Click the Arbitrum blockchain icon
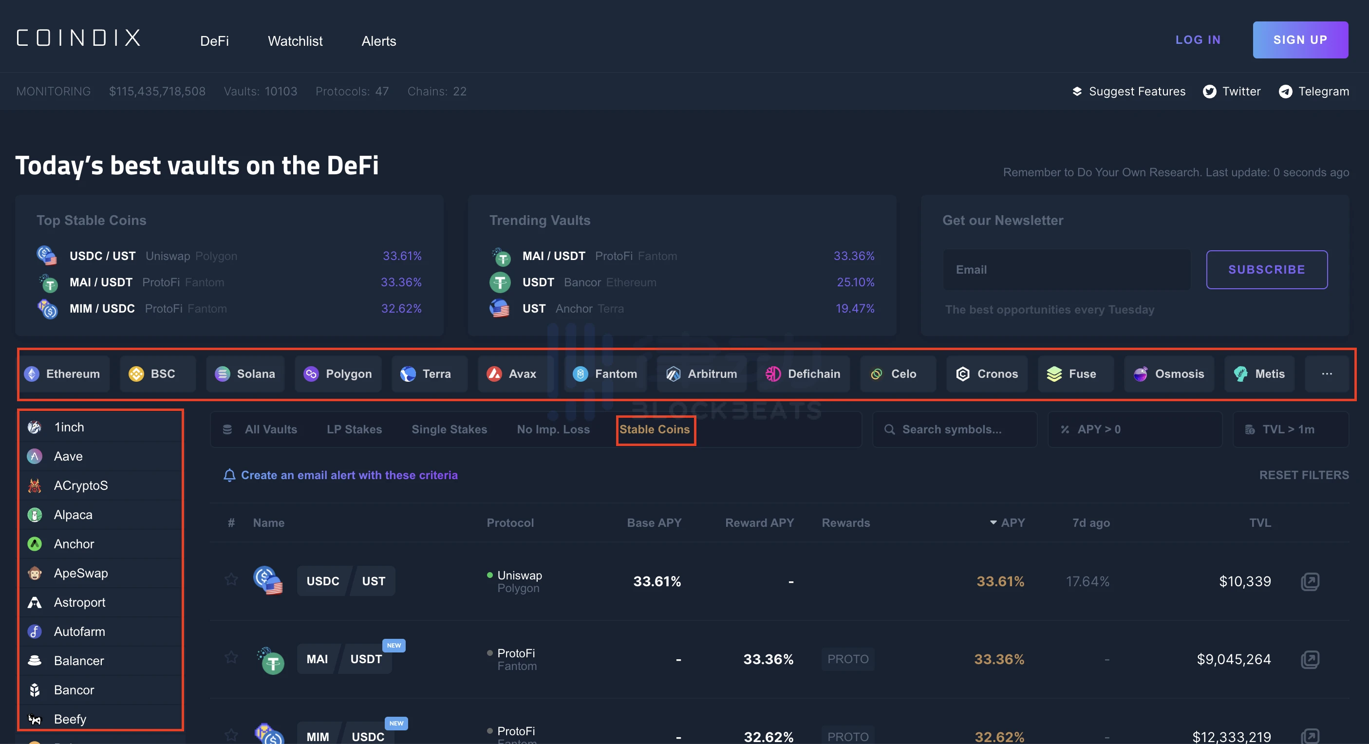Viewport: 1369px width, 744px height. [673, 373]
